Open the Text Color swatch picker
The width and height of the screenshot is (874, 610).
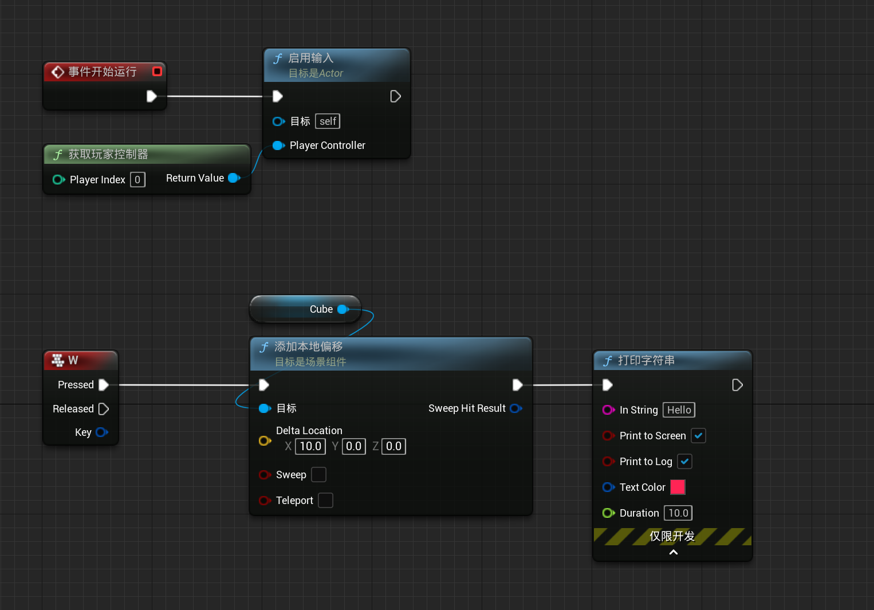click(678, 487)
